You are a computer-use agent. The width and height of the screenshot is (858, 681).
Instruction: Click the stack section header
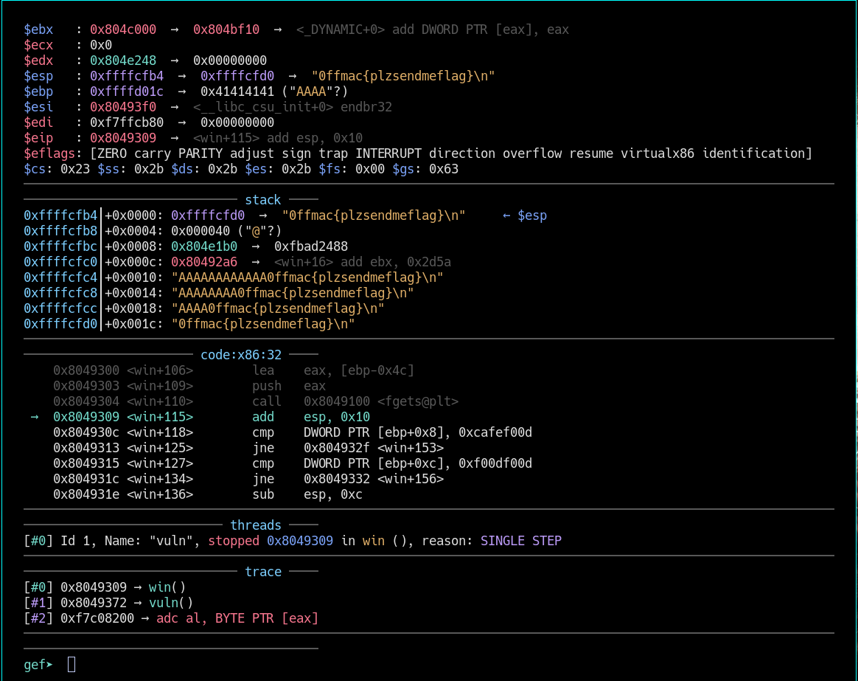tap(262, 200)
